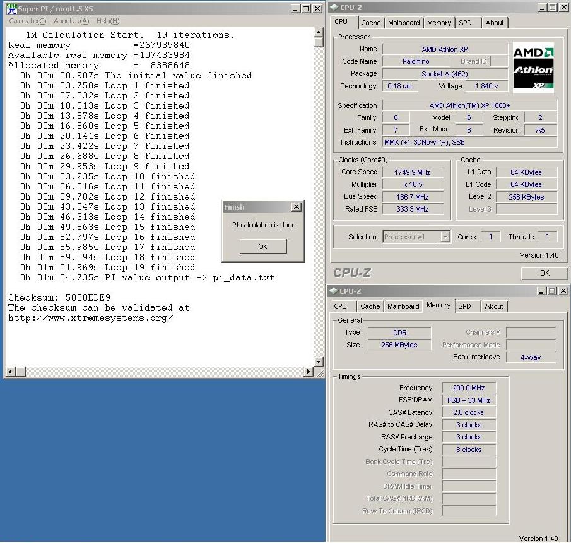Click Super PI vertical scrollbar down arrow
Image resolution: width=571 pixels, height=543 pixels.
pos(318,362)
